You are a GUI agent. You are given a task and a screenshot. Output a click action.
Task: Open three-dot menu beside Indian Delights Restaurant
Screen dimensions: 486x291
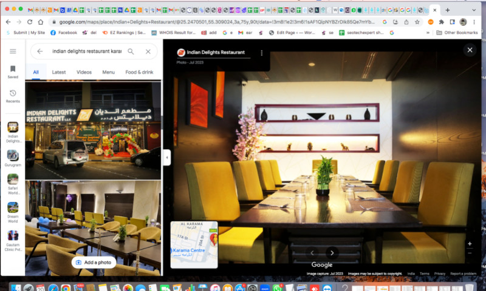(x=262, y=53)
